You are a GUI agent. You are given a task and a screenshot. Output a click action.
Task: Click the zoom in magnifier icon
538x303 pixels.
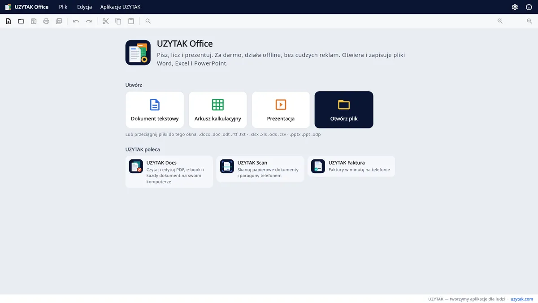[529, 21]
